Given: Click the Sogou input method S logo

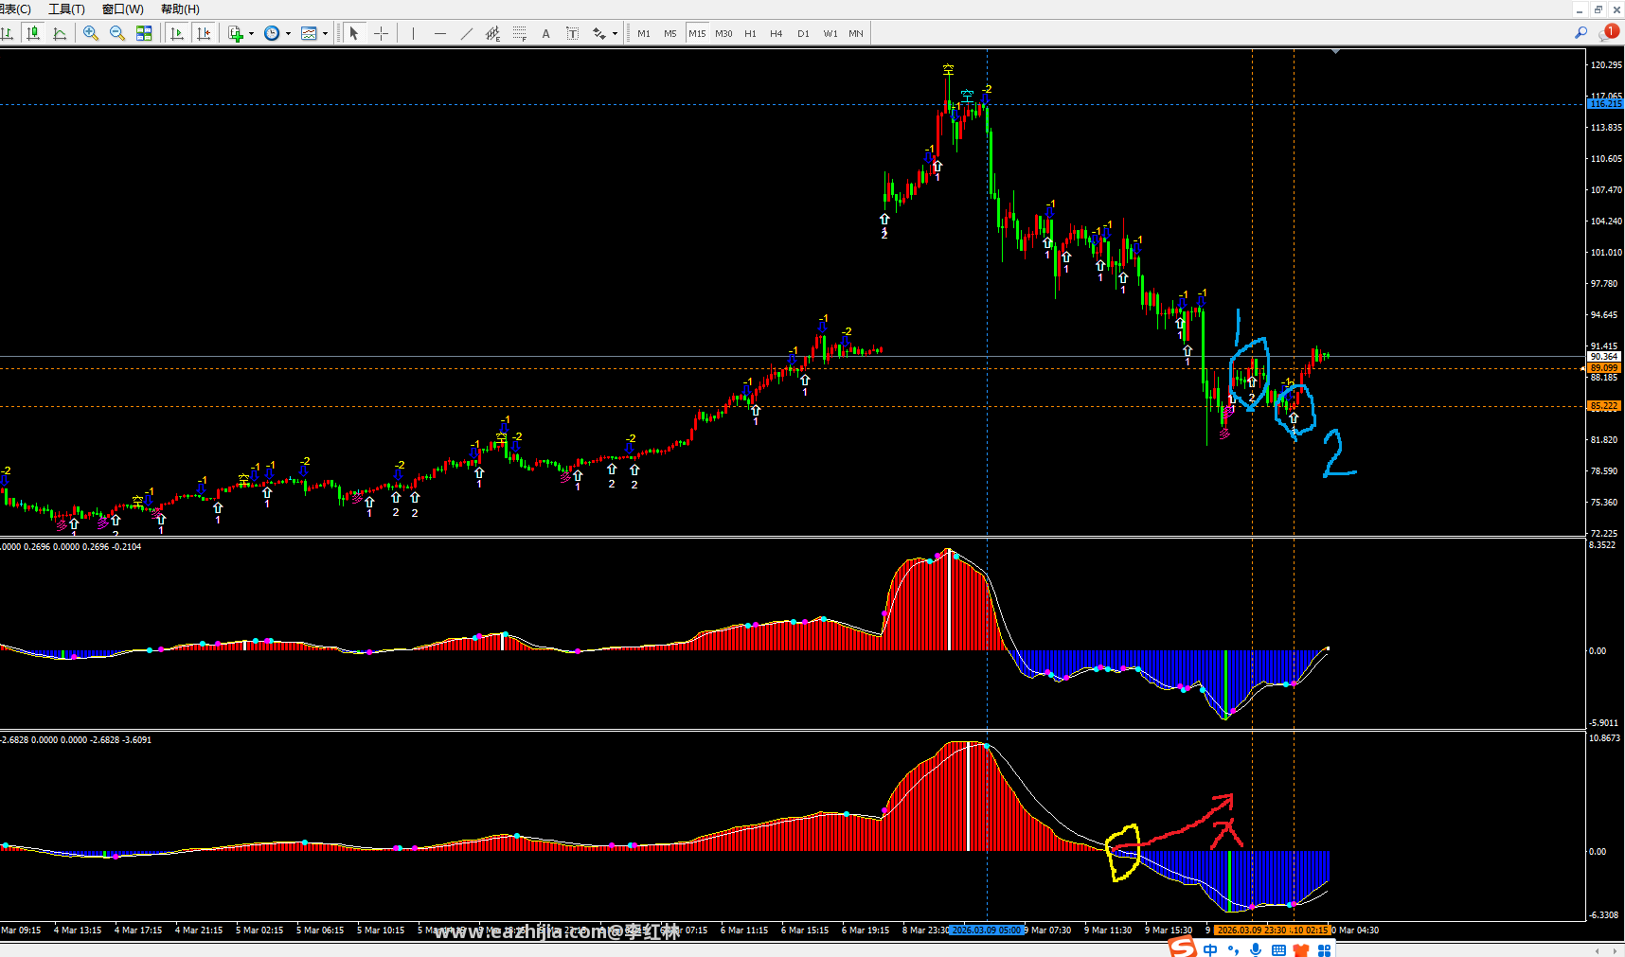Looking at the screenshot, I should [x=1182, y=948].
